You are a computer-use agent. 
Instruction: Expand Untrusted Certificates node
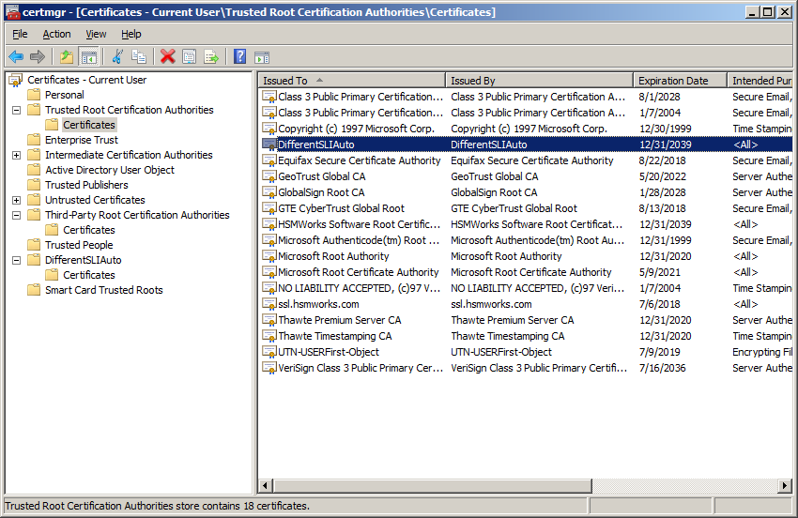click(16, 200)
